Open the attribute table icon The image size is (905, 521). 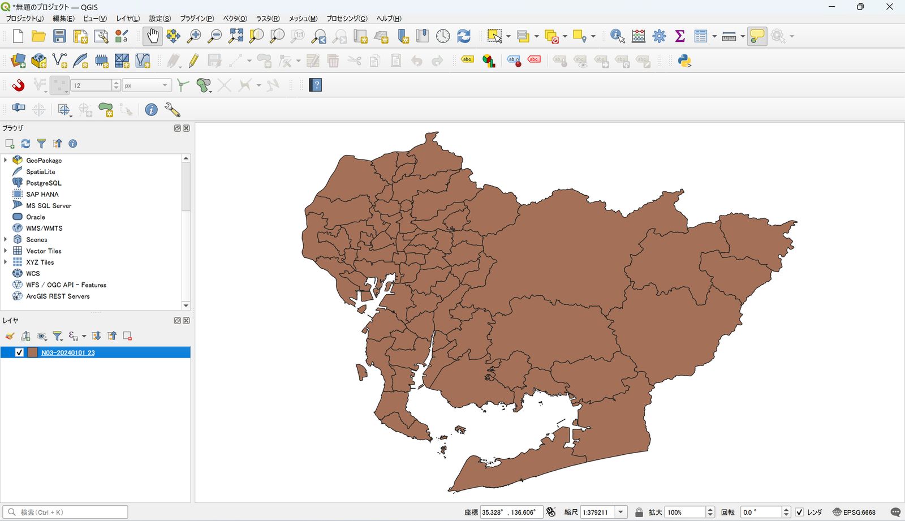pos(701,36)
